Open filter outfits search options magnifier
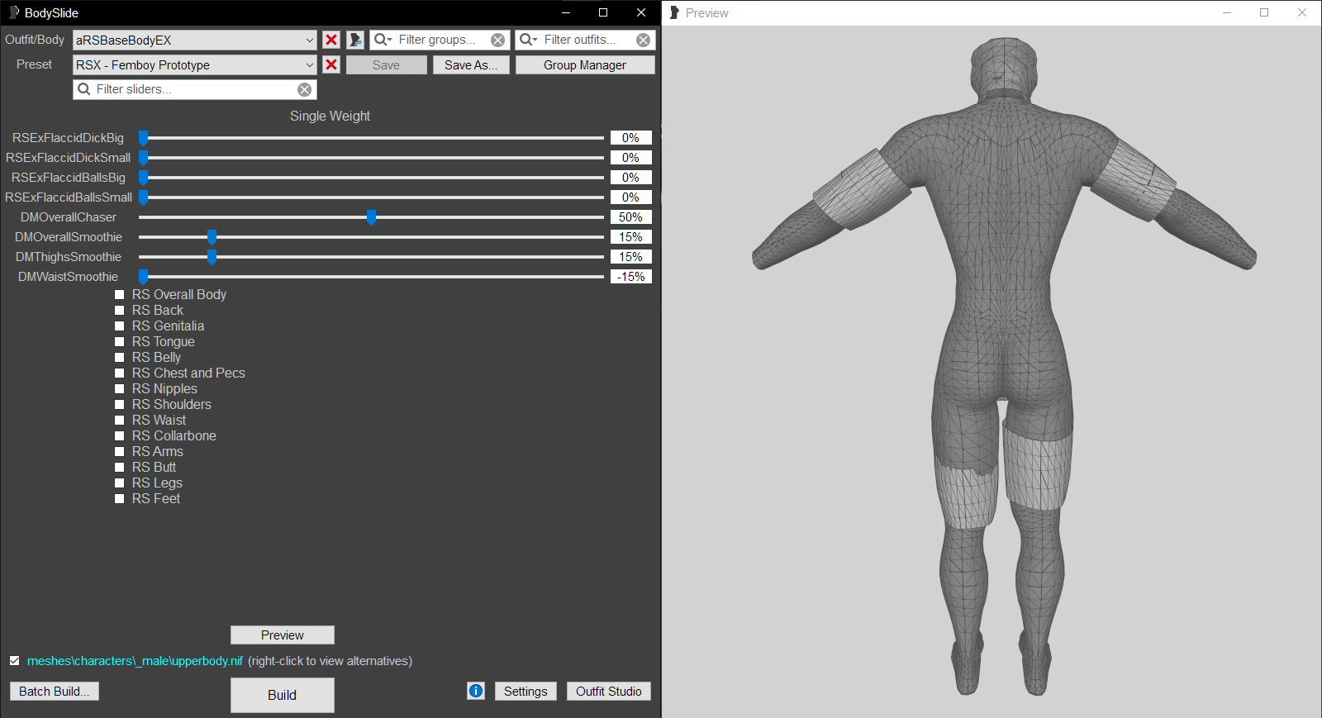Image resolution: width=1322 pixels, height=718 pixels. pos(528,40)
